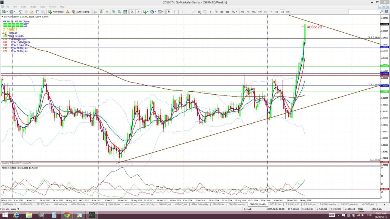
Task: Switch to H4 timeframe
Action: coord(271,12)
